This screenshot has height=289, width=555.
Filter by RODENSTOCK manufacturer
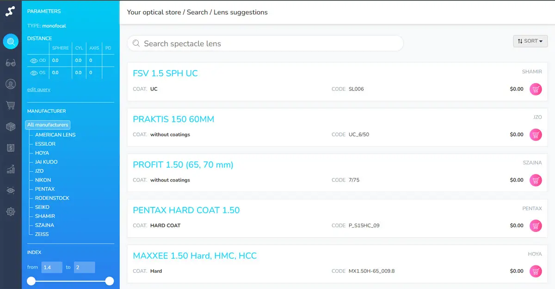click(52, 198)
